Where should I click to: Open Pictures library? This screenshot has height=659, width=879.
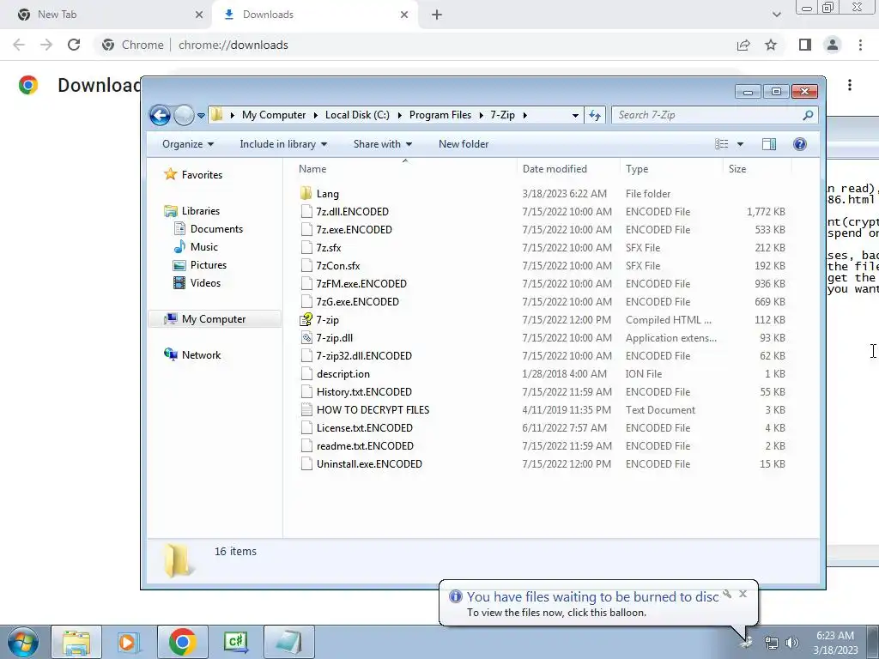[200, 265]
